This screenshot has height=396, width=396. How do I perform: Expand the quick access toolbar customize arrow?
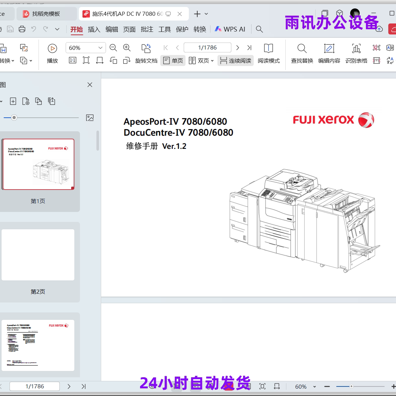(x=57, y=29)
